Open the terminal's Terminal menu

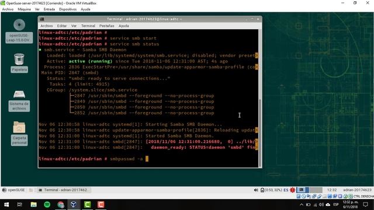point(88,26)
